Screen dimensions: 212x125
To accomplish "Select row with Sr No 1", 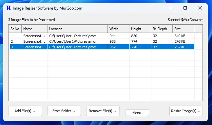I will click(102, 36).
